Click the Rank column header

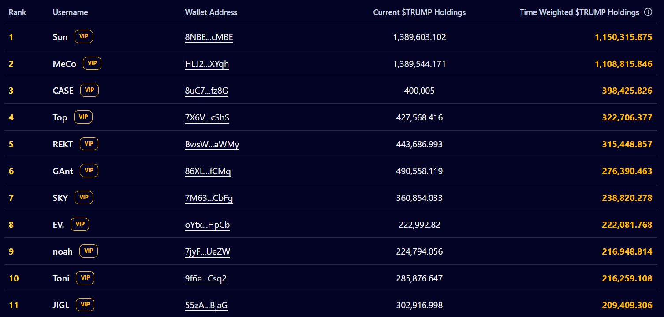click(17, 12)
